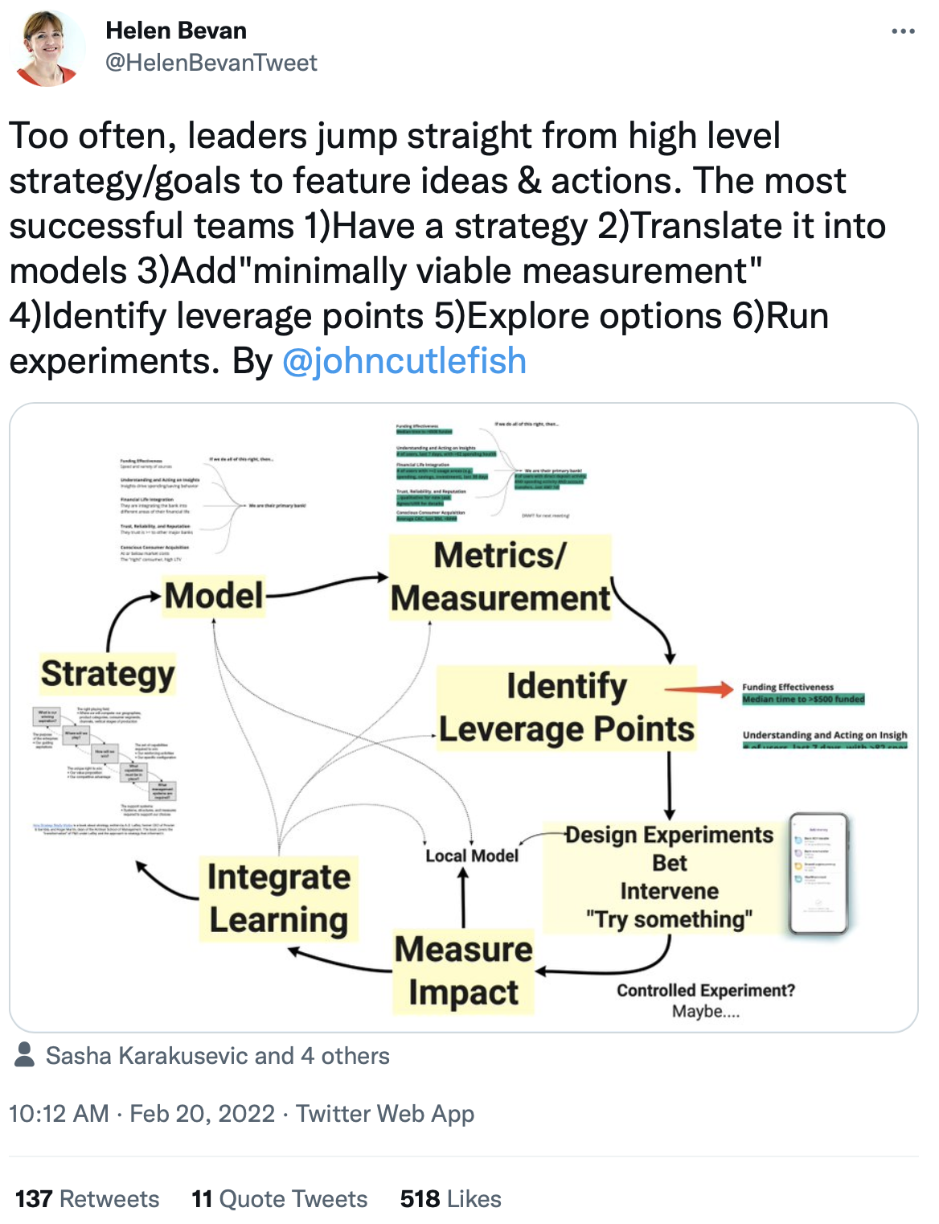Open the three-dot more options menu
The height and width of the screenshot is (1224, 939).
pos(903,31)
